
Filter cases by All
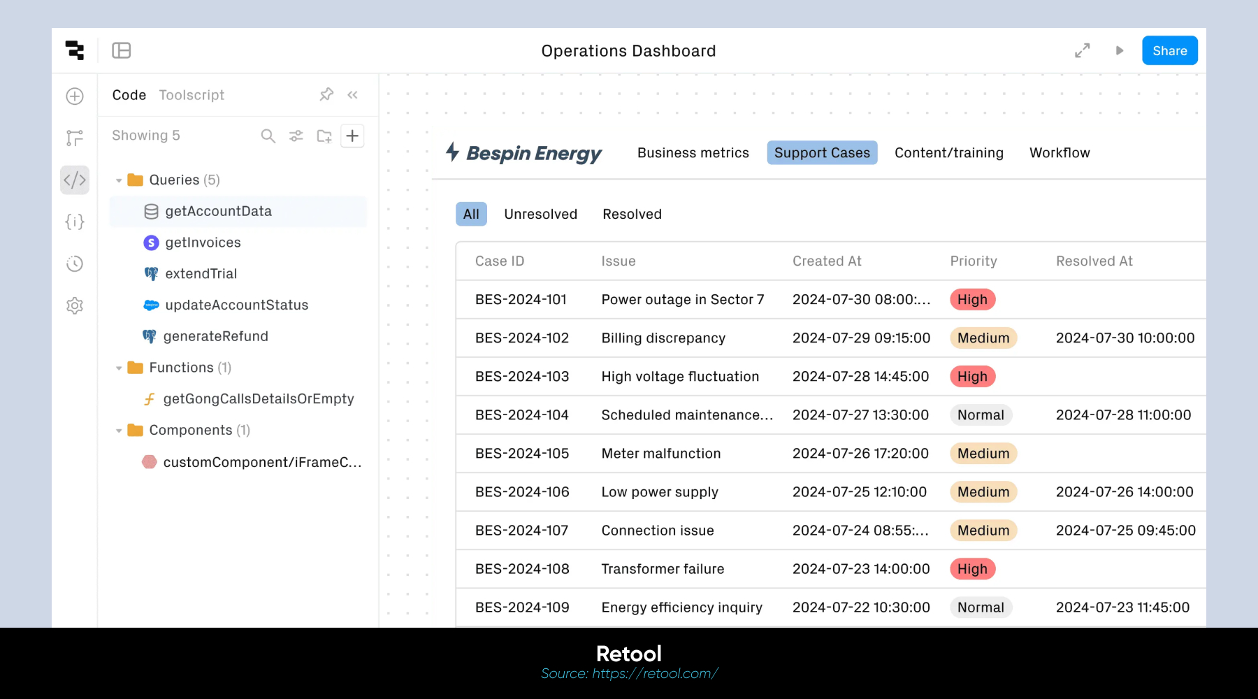coord(471,214)
